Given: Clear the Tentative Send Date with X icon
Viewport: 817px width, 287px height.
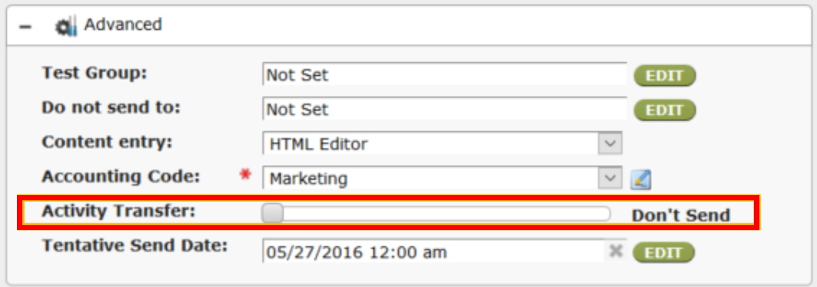Looking at the screenshot, I should coord(616,251).
